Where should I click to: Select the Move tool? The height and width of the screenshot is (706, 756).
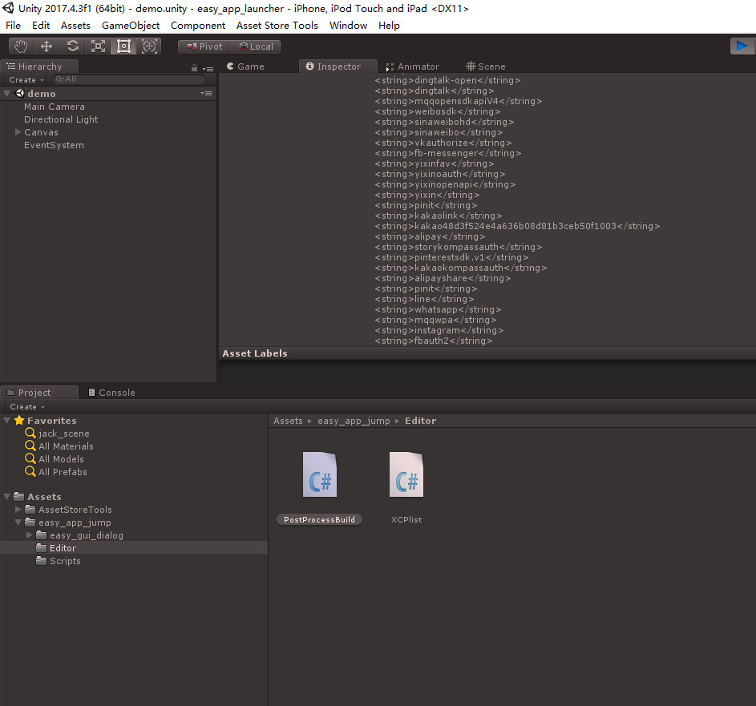tap(46, 46)
